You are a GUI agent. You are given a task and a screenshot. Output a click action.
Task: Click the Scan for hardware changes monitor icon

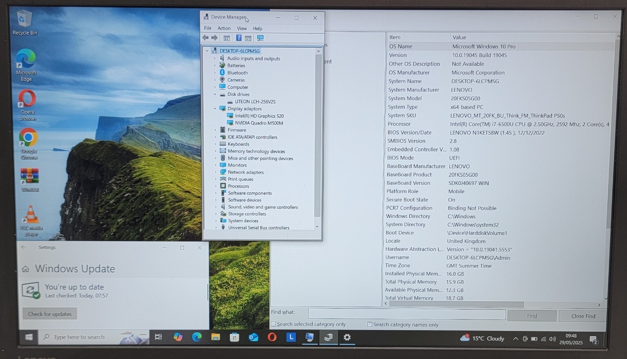click(260, 38)
